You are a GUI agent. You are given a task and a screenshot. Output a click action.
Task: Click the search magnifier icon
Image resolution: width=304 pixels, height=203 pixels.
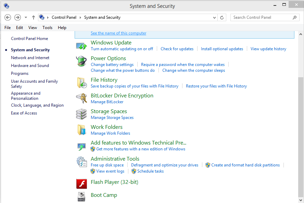click(x=294, y=17)
